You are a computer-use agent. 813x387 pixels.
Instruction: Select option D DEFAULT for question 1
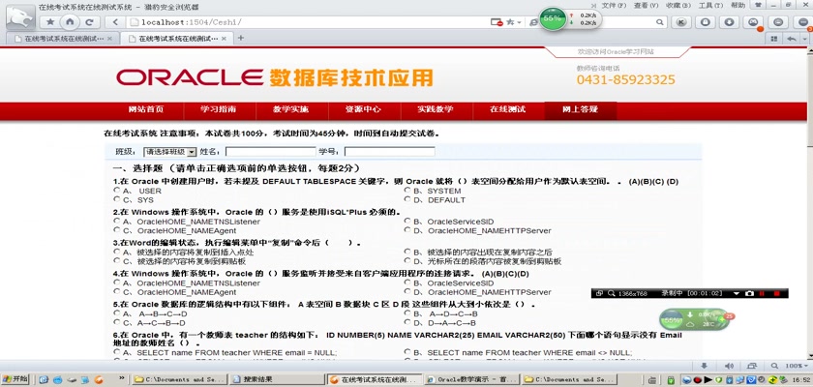click(407, 199)
